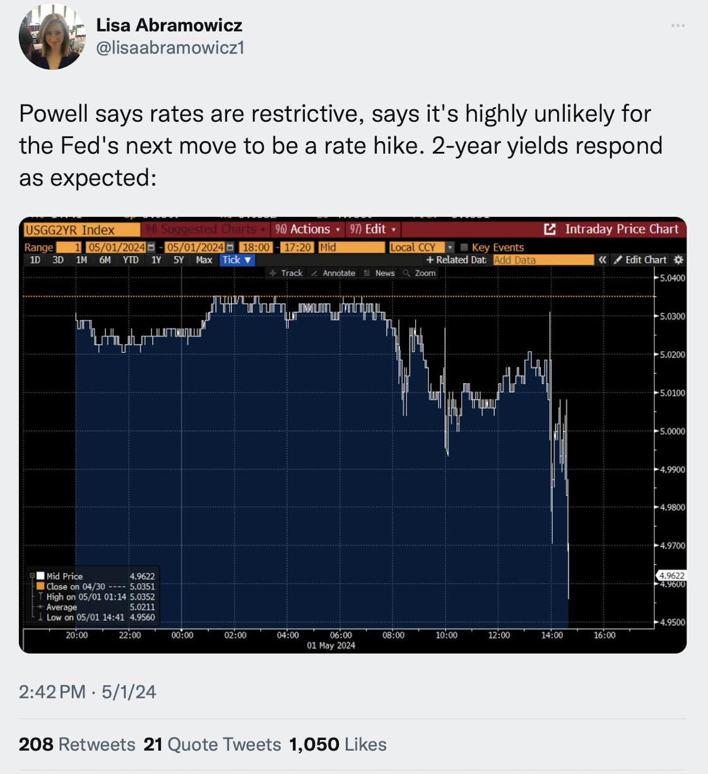The image size is (708, 774).
Task: Open Edit Chart pencil tool
Action: tap(640, 260)
